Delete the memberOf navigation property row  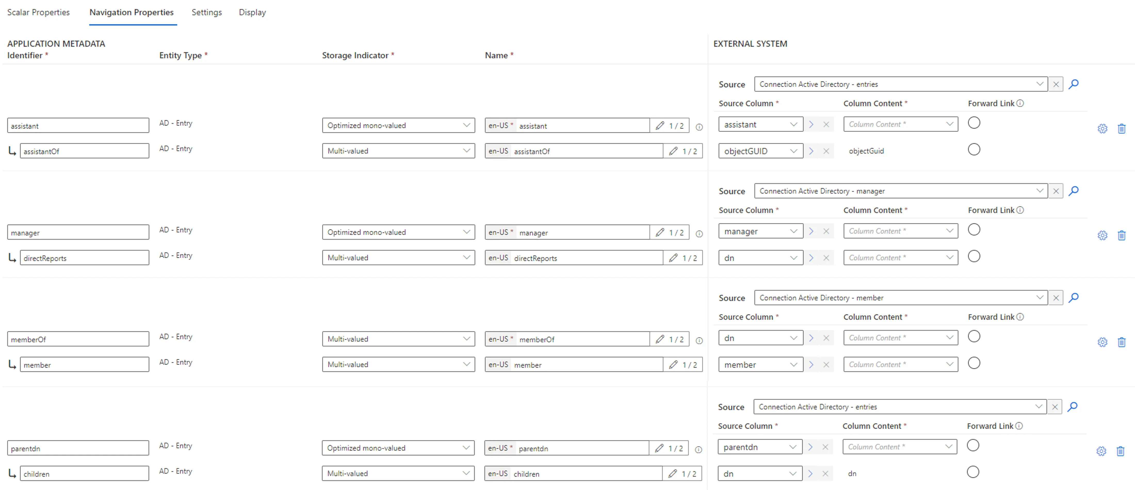1122,342
